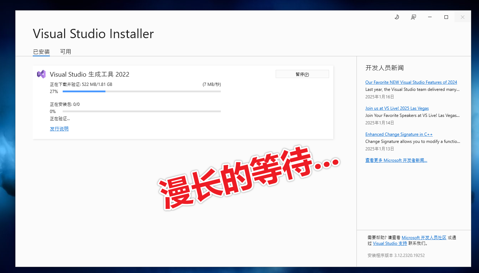Click the 27% download percentage label

(x=54, y=92)
